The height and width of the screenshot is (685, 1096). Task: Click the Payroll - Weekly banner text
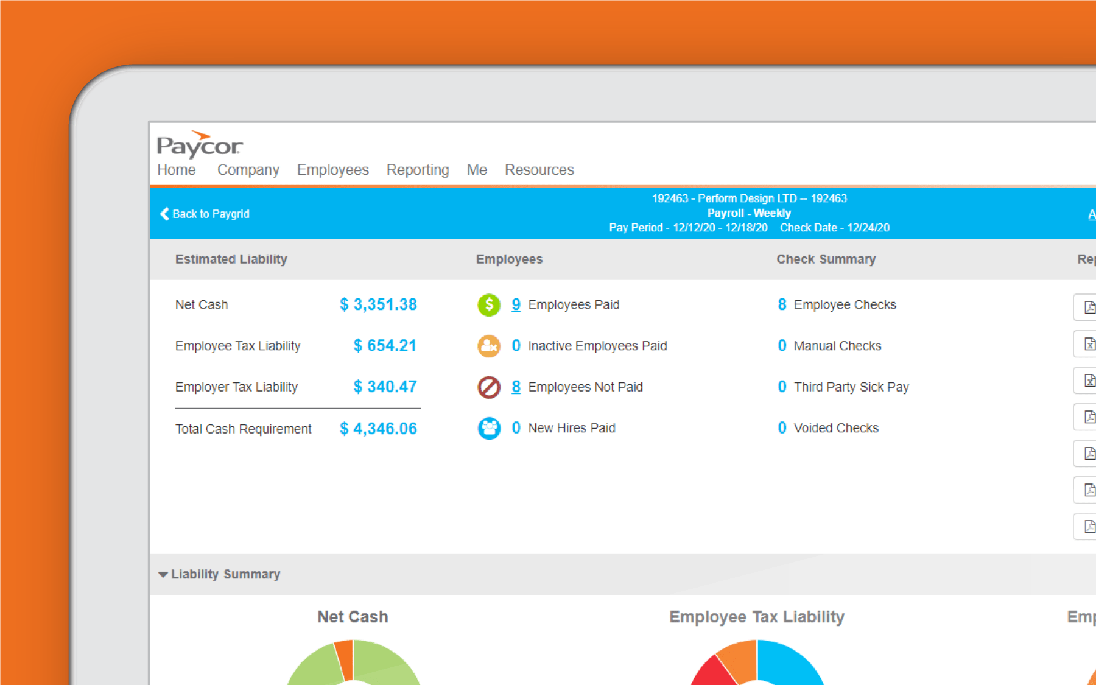[x=749, y=213]
